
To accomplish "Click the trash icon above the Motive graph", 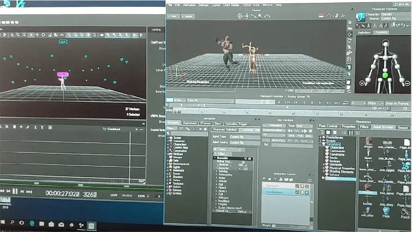I will coord(15,127).
